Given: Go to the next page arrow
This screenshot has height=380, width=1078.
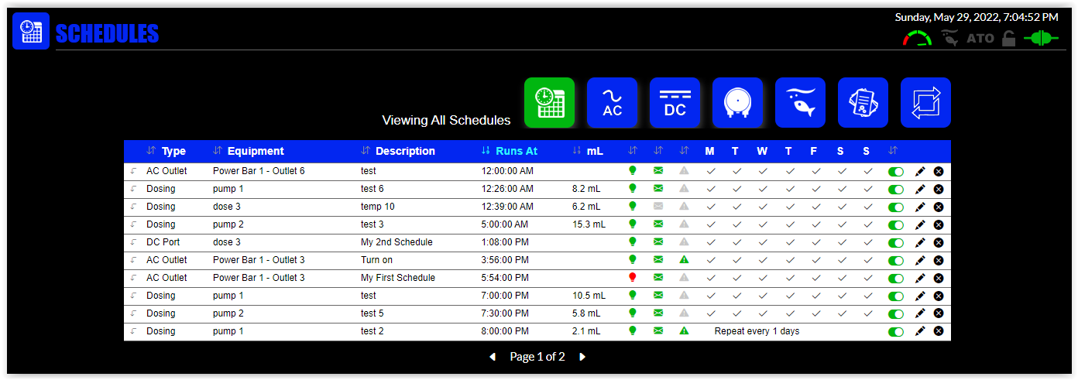Looking at the screenshot, I should pyautogui.click(x=582, y=357).
